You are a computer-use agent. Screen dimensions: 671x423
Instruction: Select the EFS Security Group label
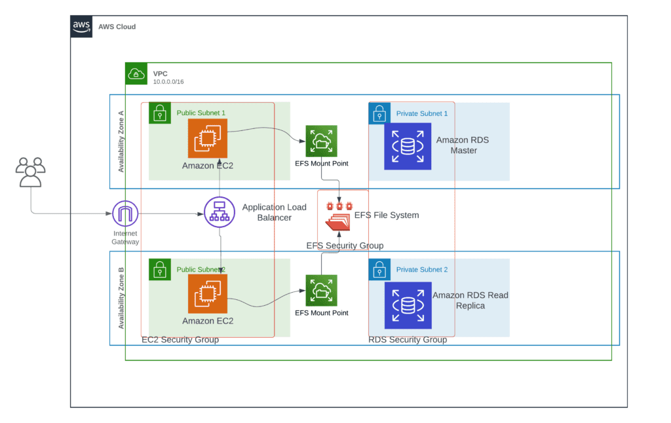tap(345, 246)
